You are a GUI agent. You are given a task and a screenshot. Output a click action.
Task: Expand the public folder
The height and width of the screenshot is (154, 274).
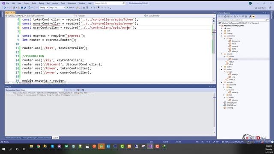221,67
